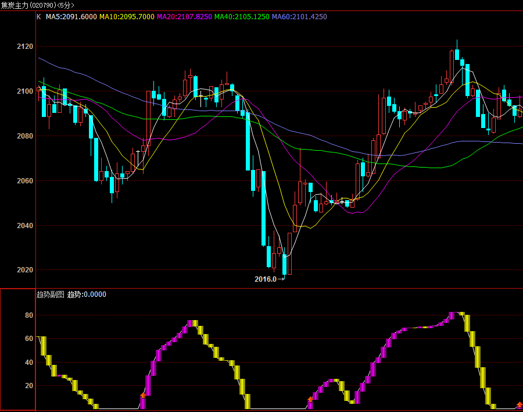Click the 趋势:0.0000 value label

(87, 294)
